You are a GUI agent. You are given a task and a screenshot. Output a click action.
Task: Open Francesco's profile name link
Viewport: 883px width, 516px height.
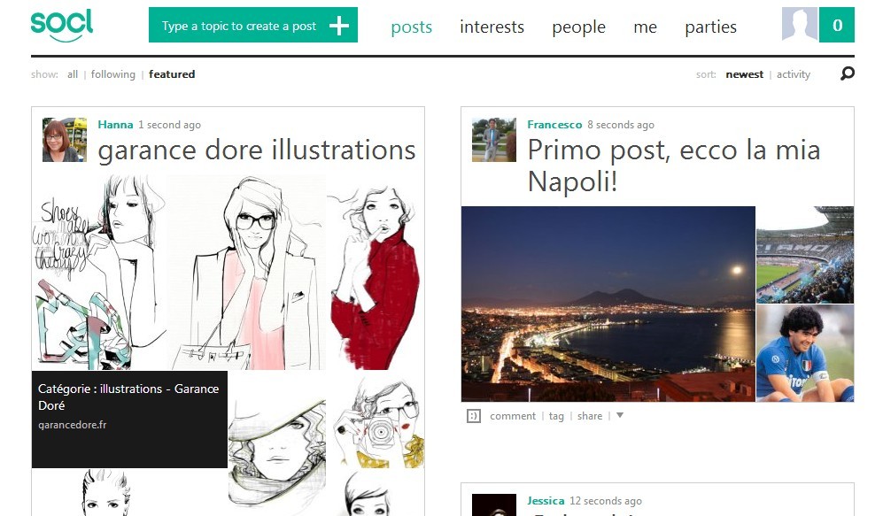coord(554,125)
